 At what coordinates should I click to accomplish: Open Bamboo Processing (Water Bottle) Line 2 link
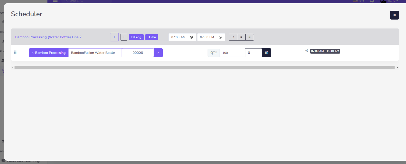(48, 37)
